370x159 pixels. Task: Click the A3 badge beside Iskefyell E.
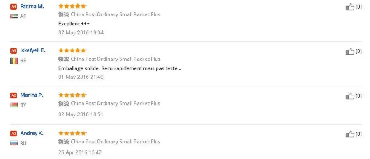(14, 51)
